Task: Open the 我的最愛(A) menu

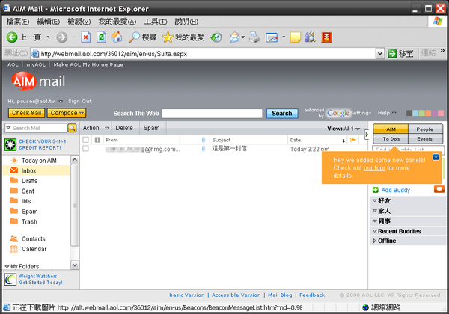Action: coord(117,22)
